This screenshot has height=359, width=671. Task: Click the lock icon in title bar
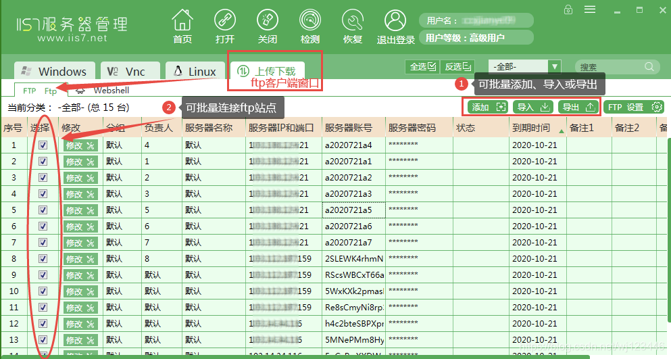click(568, 9)
